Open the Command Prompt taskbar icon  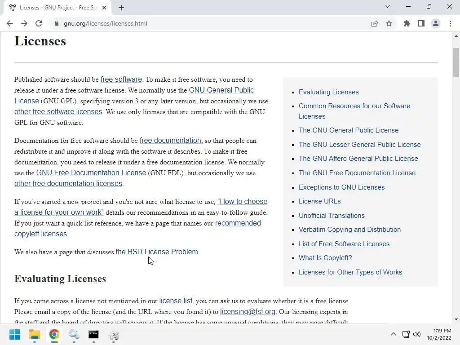93,334
